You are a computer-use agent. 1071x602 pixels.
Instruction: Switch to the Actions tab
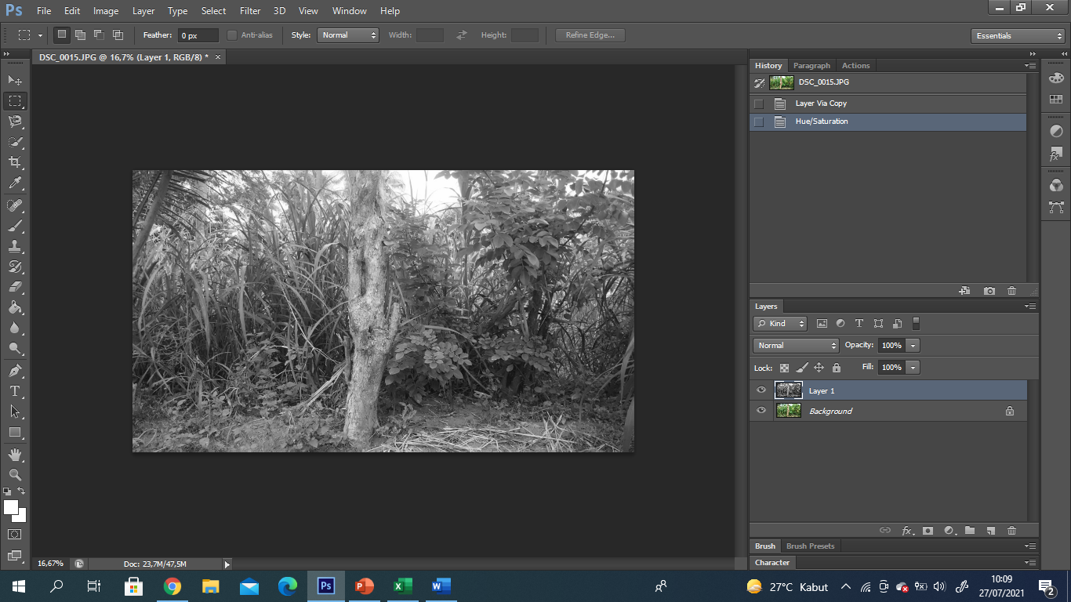[855, 66]
